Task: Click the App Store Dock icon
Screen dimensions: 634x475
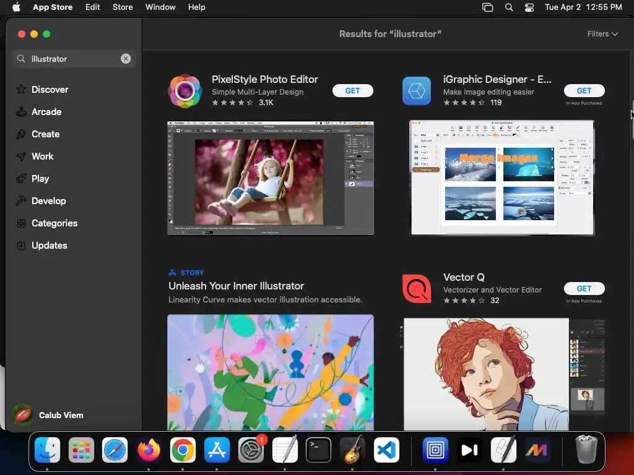Action: (x=217, y=450)
